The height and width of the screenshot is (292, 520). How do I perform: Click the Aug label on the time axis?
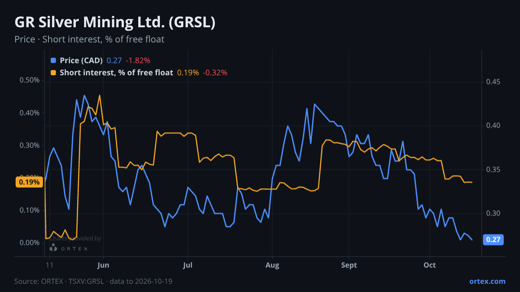(x=272, y=265)
